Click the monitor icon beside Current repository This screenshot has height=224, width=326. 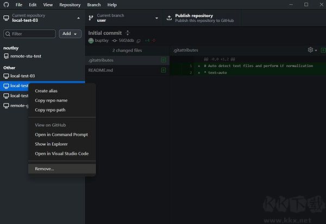[x=6, y=18]
